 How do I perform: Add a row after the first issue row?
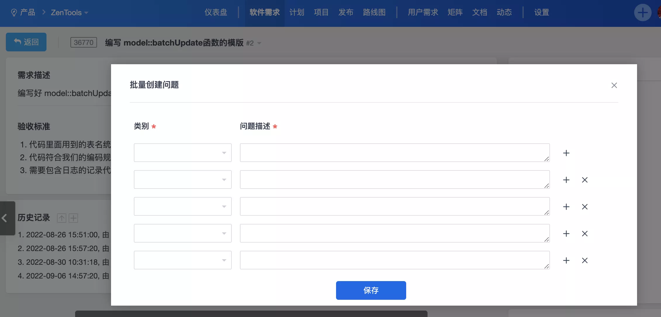coord(566,153)
